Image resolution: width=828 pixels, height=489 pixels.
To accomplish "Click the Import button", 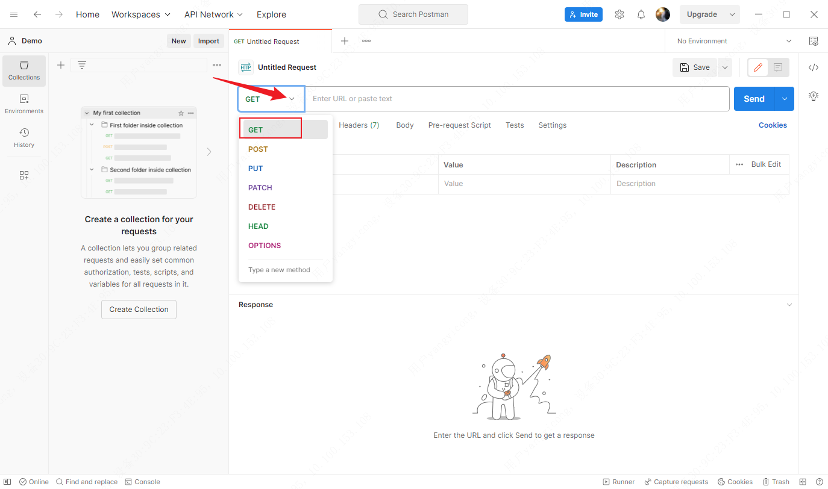I will pos(209,41).
